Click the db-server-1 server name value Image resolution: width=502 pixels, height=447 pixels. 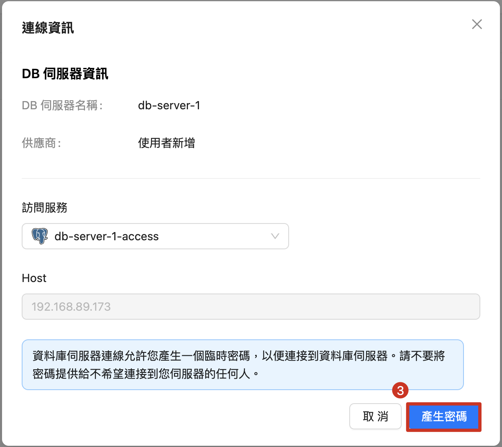tap(169, 106)
